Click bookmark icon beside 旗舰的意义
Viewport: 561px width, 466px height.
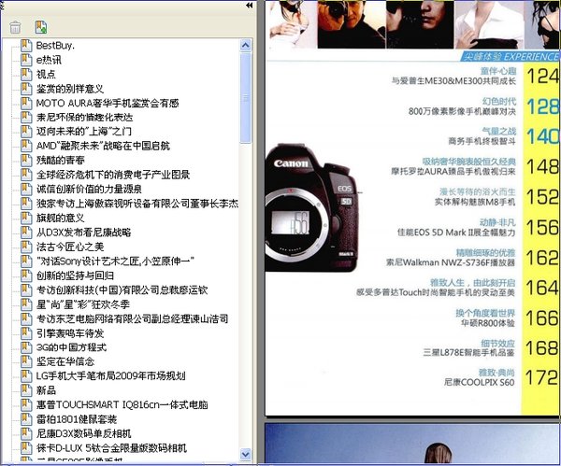coord(26,218)
